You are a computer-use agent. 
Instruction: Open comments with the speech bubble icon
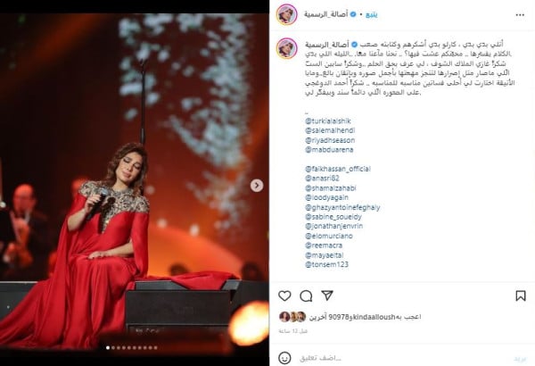click(306, 296)
